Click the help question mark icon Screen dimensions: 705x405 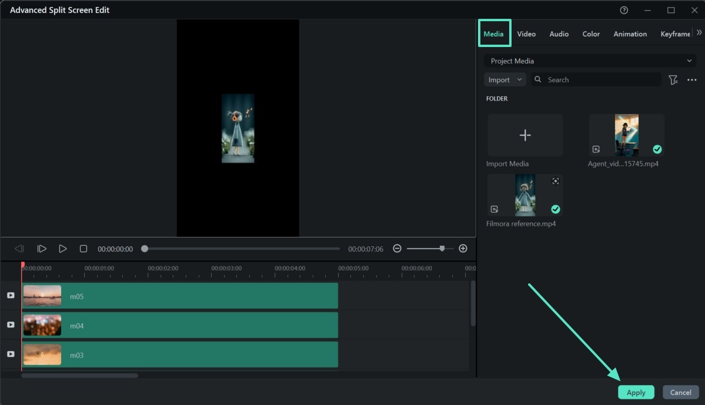pyautogui.click(x=624, y=10)
